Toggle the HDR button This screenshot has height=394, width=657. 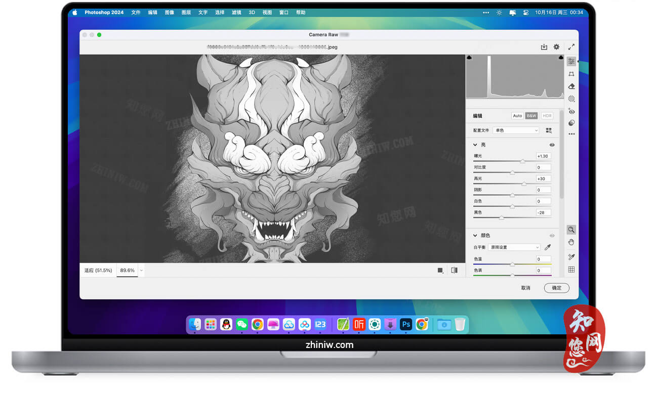[547, 116]
